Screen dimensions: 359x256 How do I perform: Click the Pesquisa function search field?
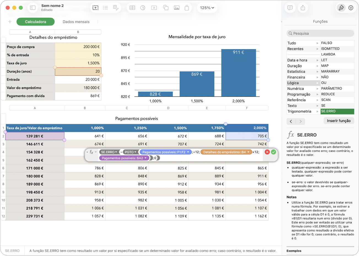pos(320,33)
